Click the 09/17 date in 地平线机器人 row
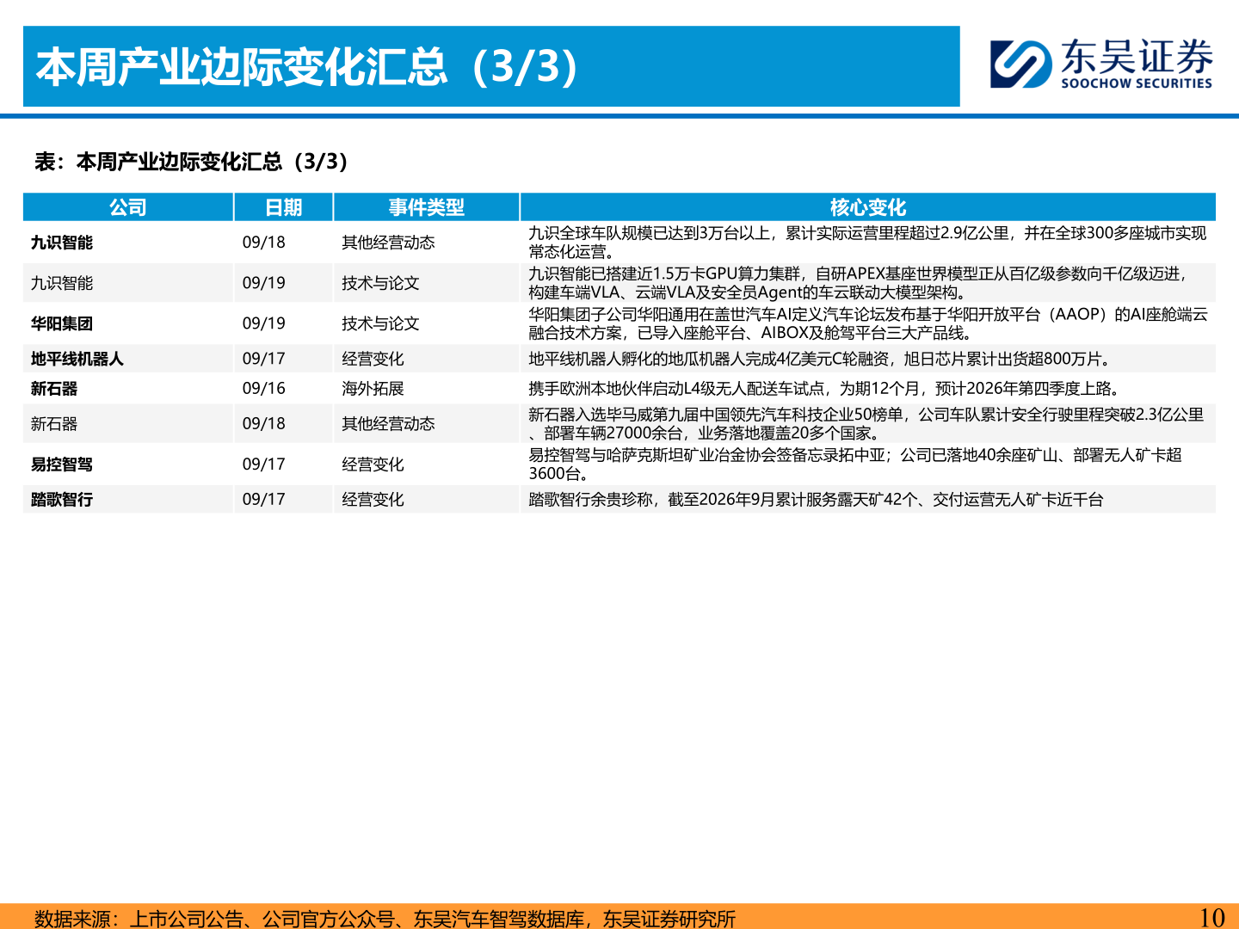The height and width of the screenshot is (929, 1239). tap(264, 359)
